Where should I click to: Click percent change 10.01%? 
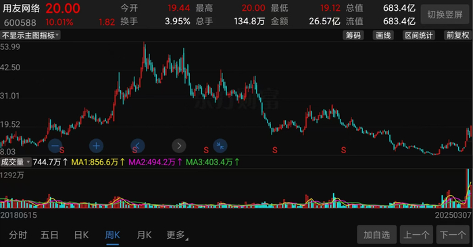click(59, 22)
